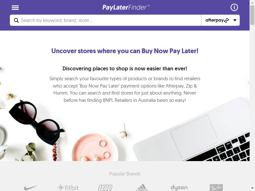Select the Nike brand logo

click(x=31, y=187)
